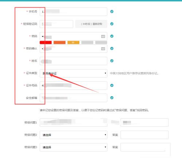Click the green checkmark beside 密码确认
The height and width of the screenshot is (158, 182).
tap(112, 48)
